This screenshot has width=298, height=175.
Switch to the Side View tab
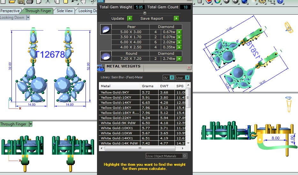pos(65,11)
